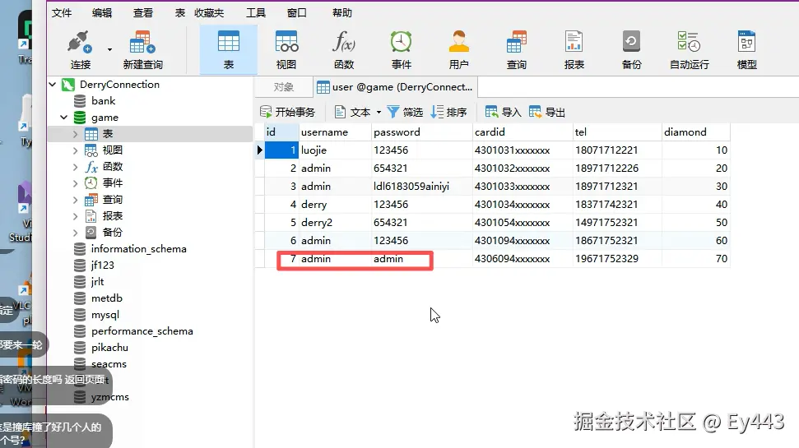
Task: Switch to the 对象 tab
Action: point(283,87)
